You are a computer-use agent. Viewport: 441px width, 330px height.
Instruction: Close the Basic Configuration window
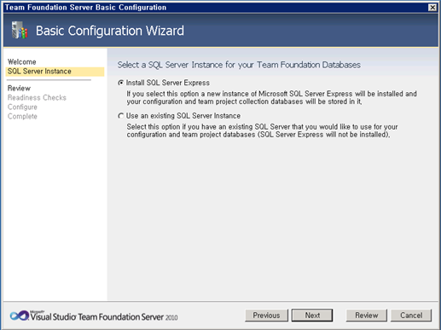[432, 8]
